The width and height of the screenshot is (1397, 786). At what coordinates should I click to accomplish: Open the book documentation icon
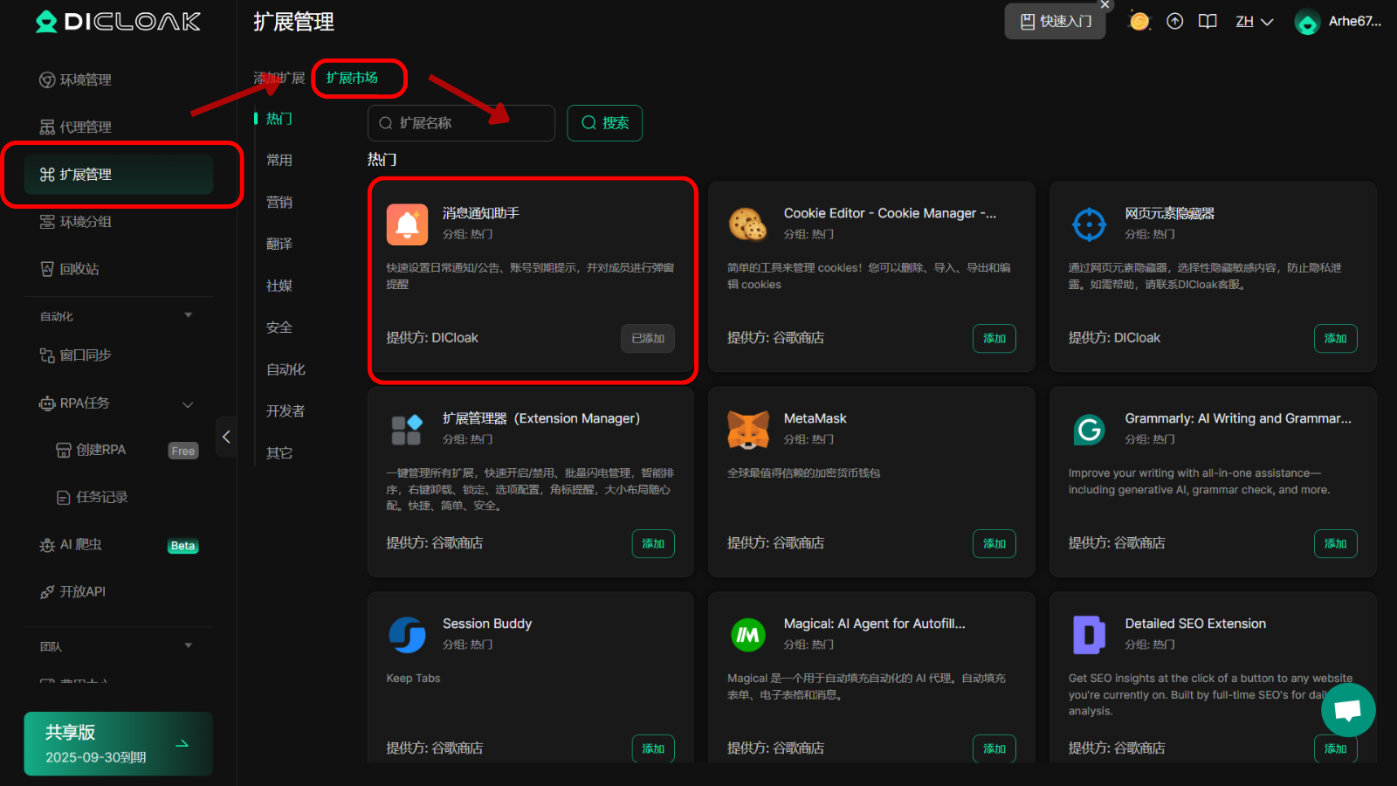pos(1208,22)
